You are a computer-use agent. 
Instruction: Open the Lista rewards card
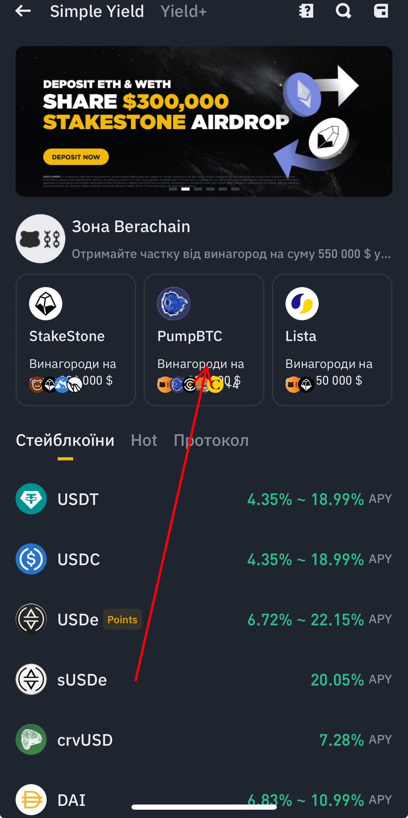coord(332,340)
